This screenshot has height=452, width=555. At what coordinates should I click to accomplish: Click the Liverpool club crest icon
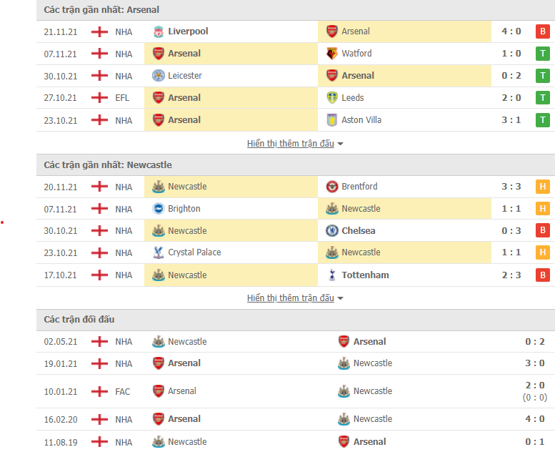point(159,31)
